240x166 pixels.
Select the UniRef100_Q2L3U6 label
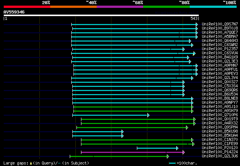click(220, 156)
